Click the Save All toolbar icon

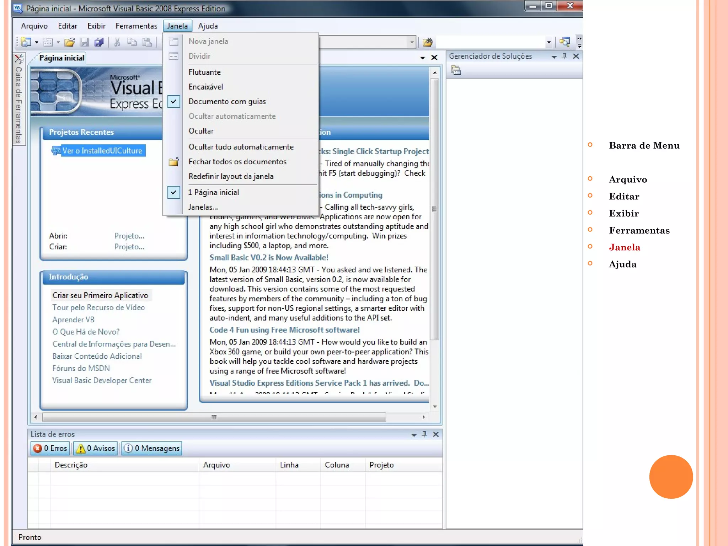pyautogui.click(x=99, y=42)
